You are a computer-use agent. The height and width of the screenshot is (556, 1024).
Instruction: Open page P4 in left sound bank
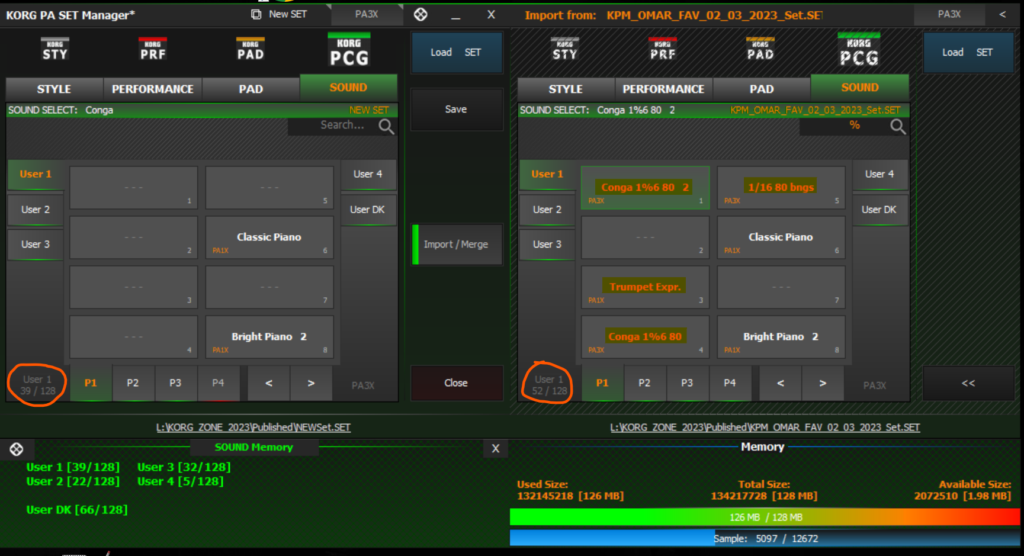pyautogui.click(x=218, y=383)
